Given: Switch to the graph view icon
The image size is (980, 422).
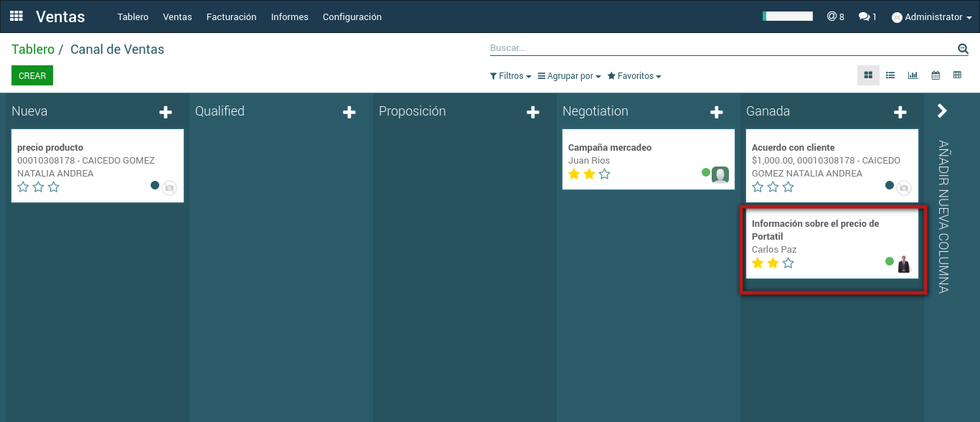Looking at the screenshot, I should [913, 75].
